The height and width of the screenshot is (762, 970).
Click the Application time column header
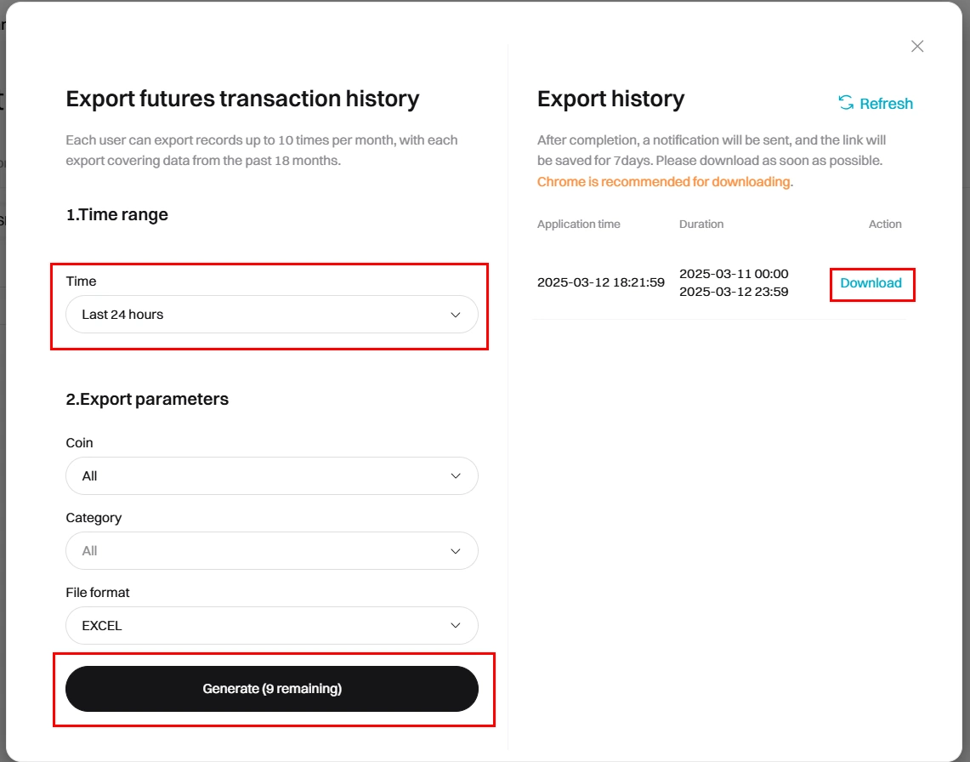coord(579,225)
